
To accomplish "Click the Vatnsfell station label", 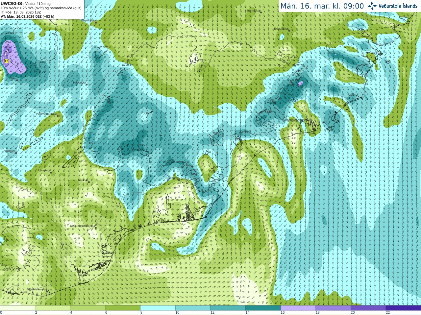I will (x=10, y=151).
